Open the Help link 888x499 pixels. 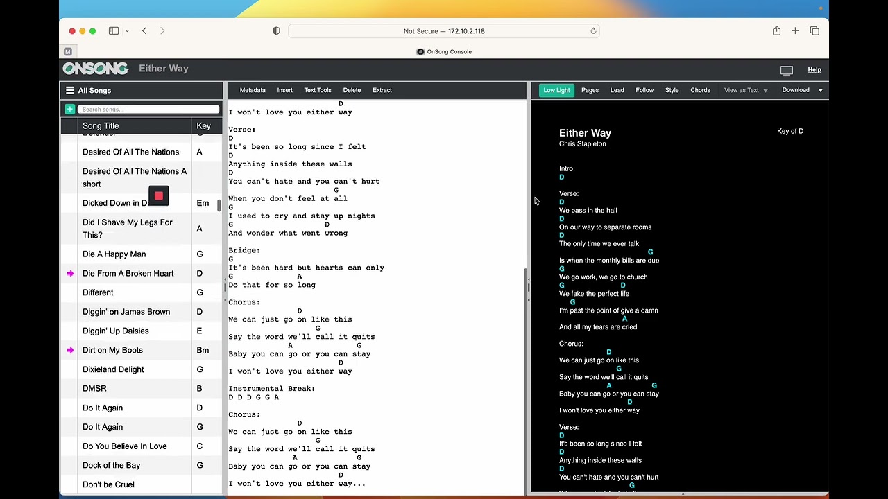pyautogui.click(x=814, y=69)
